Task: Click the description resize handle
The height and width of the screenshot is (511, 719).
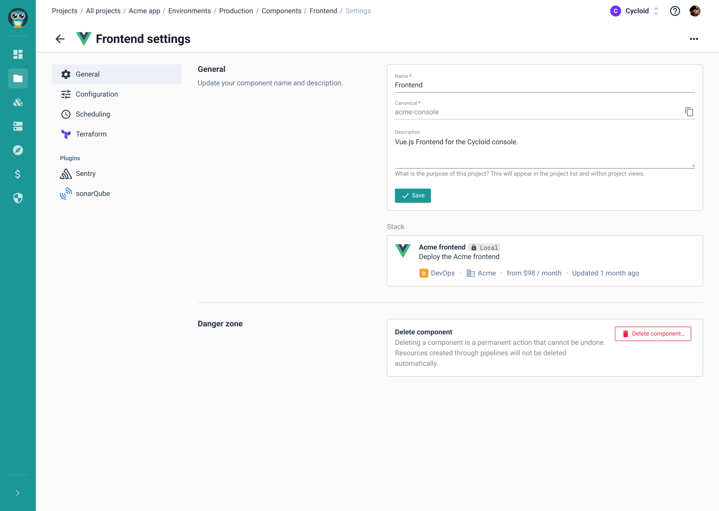Action: (x=693, y=166)
